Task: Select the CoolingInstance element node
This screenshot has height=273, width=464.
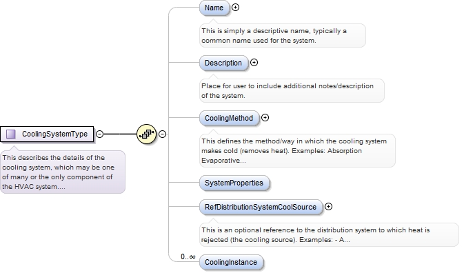Action: (231, 262)
